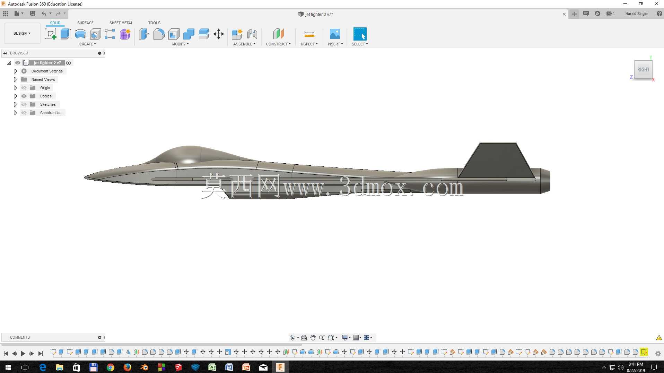This screenshot has height=373, width=664.
Task: Select the Create Sketch tool
Action: 51,34
